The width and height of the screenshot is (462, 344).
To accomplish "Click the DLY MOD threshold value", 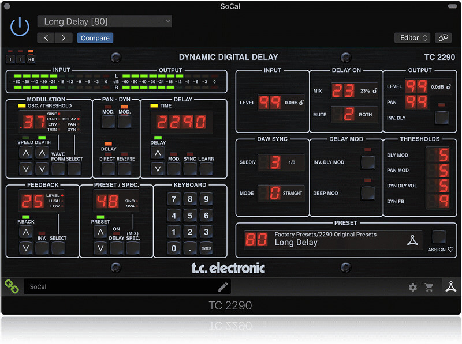I will [438, 155].
